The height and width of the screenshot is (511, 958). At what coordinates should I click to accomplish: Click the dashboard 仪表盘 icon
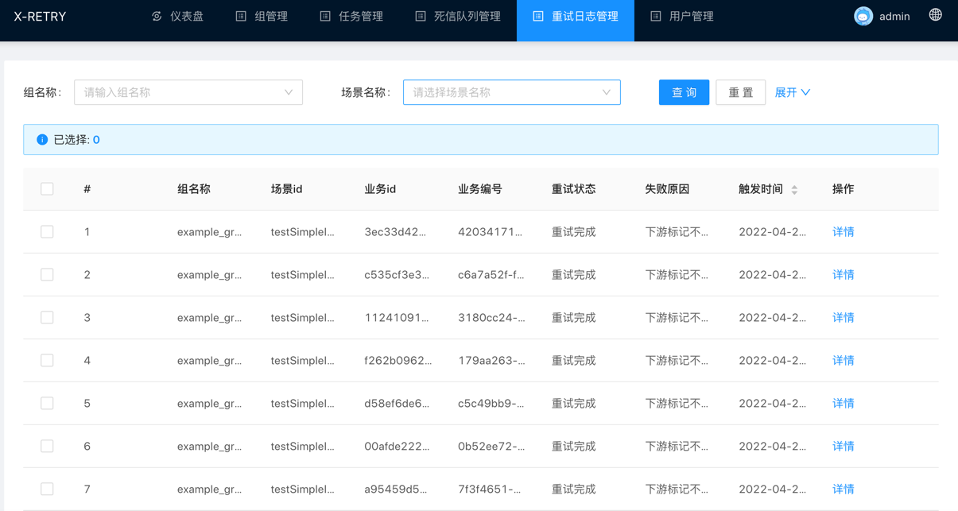[x=157, y=17]
